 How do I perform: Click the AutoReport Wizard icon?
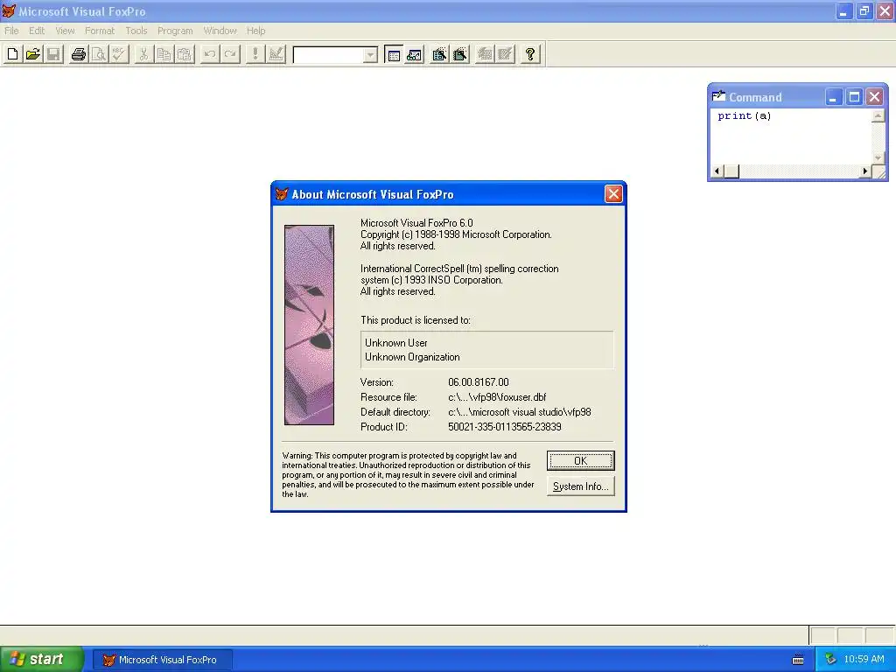[505, 54]
